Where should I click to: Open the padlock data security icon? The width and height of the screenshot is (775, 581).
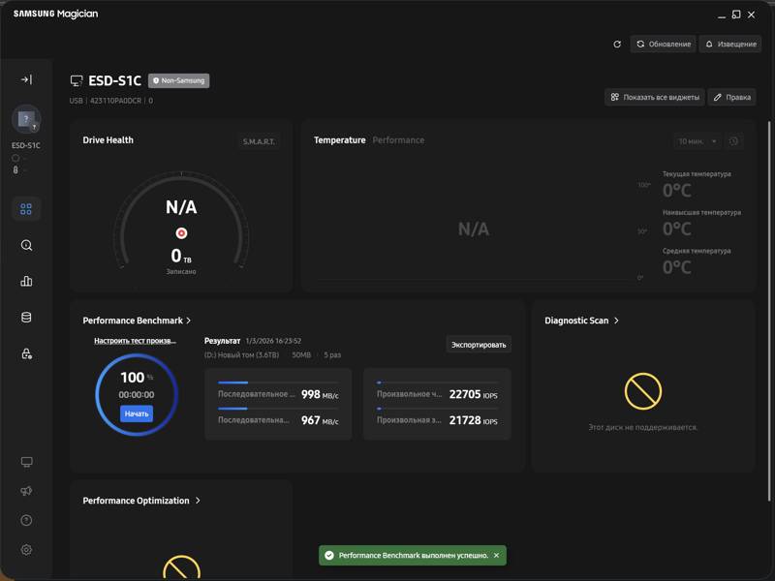click(x=26, y=354)
